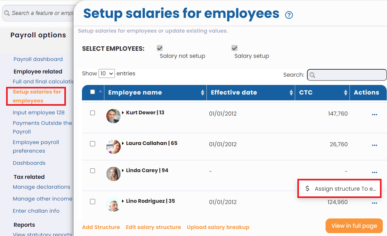This screenshot has height=236, width=387.
Task: Click Linda Carey's profile photo
Action: coord(113,174)
